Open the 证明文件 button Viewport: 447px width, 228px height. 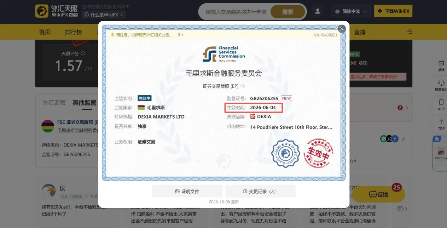(187, 191)
